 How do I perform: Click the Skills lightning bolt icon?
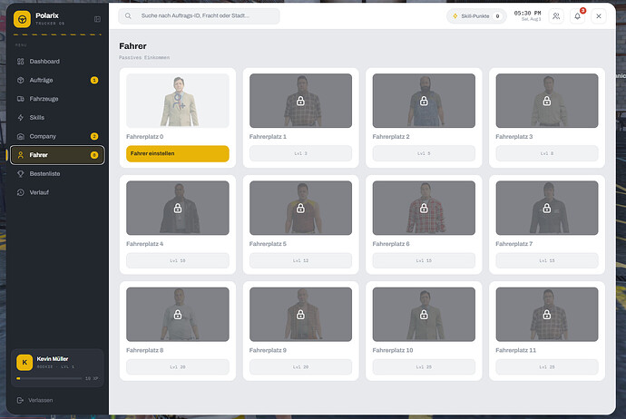point(21,117)
